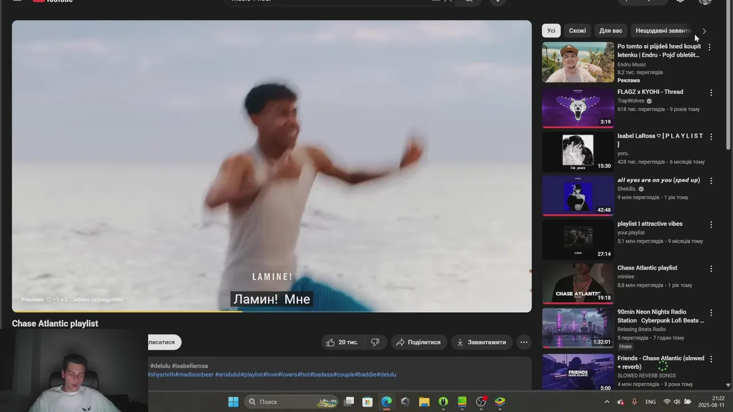Click the microphone icon in the system tray
The image size is (733, 412).
tap(634, 402)
